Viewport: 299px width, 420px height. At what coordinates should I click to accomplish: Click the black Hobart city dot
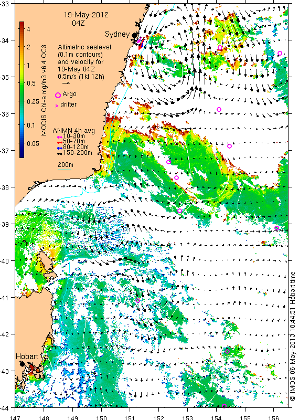click(x=22, y=364)
